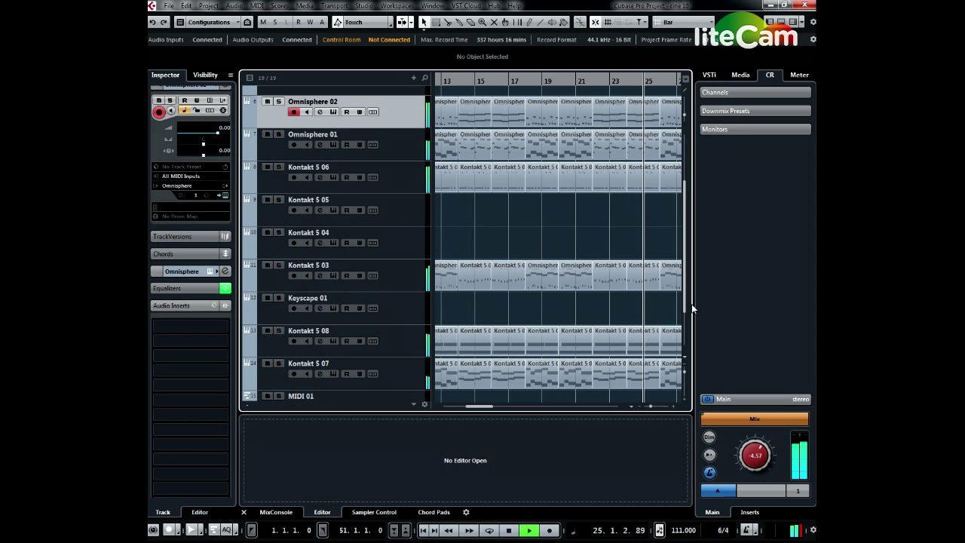Click the Monitor speaker on Omnisphere 02

click(x=307, y=112)
